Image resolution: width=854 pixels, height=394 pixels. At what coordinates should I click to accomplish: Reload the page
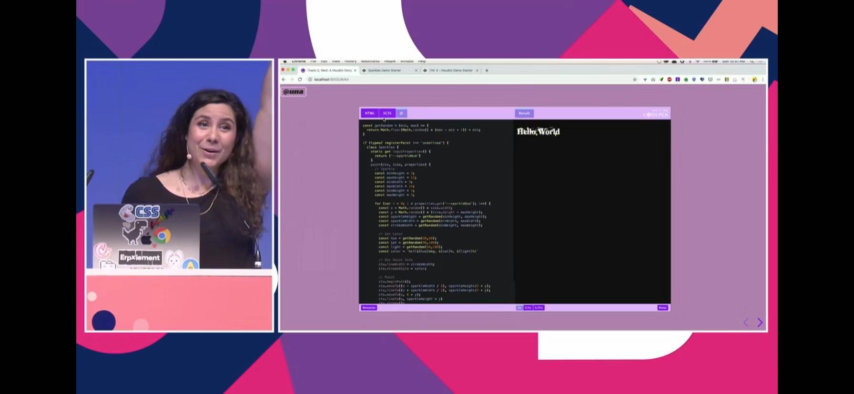point(300,79)
